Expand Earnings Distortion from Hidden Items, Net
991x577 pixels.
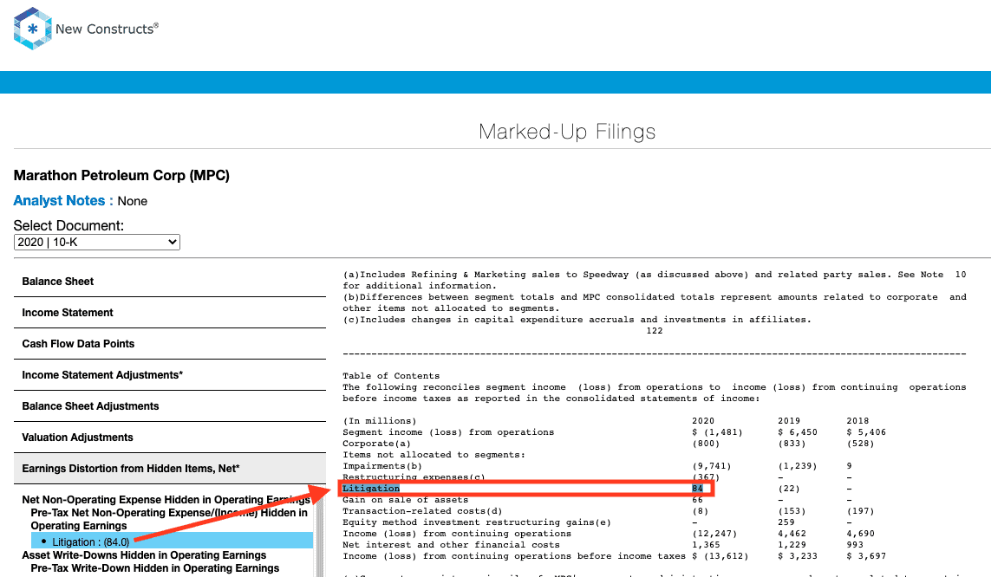click(169, 469)
